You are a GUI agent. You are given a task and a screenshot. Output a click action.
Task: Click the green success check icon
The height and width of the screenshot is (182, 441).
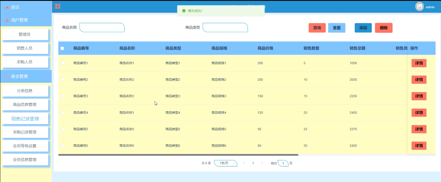click(184, 11)
